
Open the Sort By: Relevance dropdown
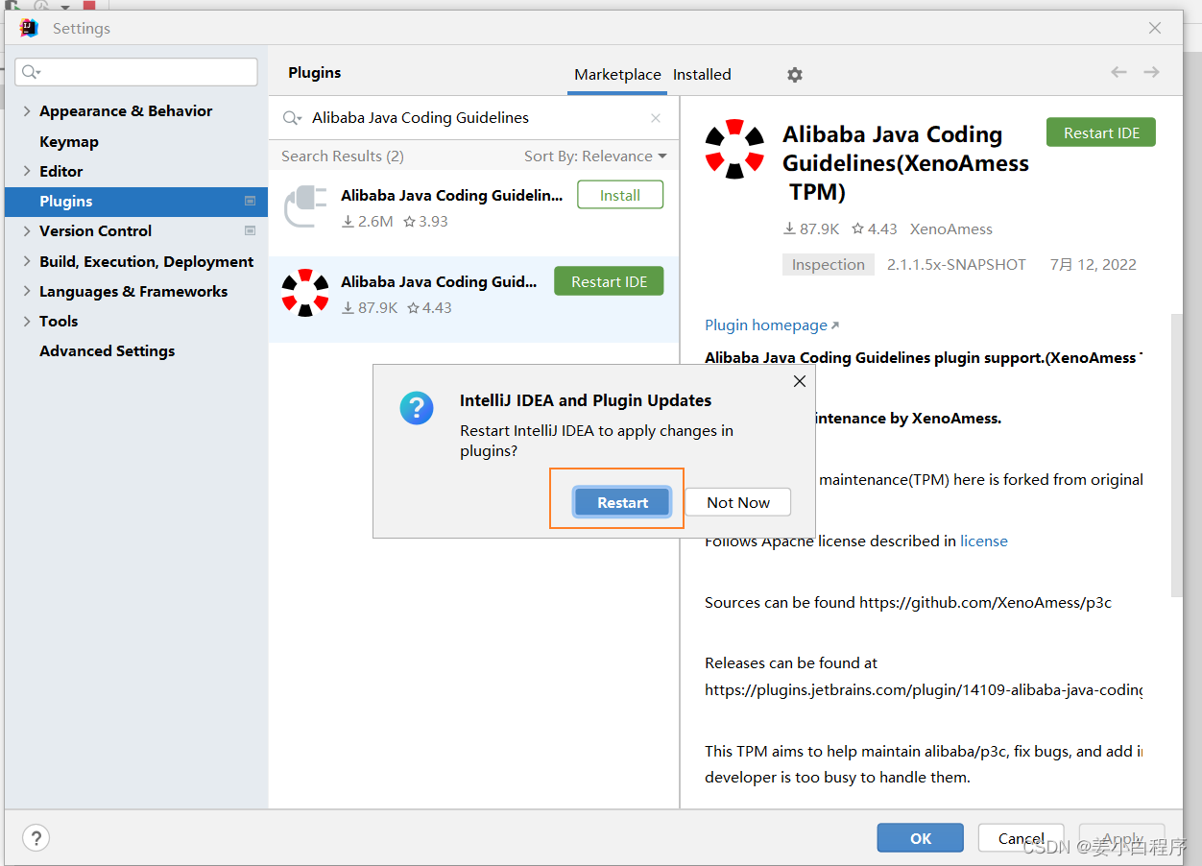point(595,156)
